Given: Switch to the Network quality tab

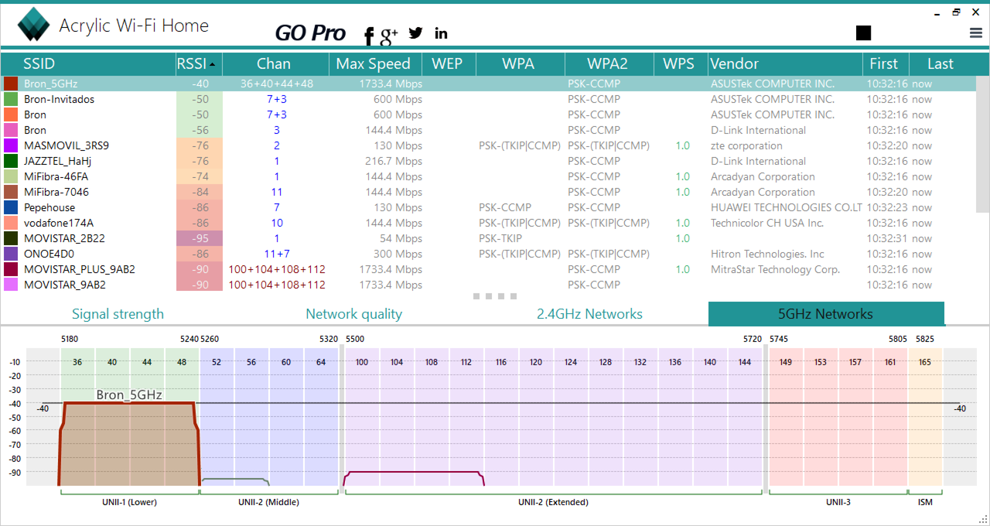Looking at the screenshot, I should (354, 314).
